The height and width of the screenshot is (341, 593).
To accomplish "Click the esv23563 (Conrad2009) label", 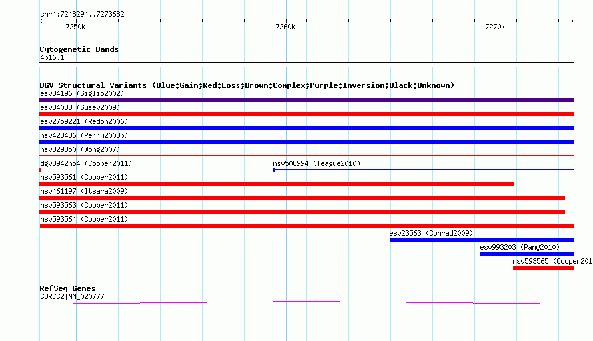I will pos(431,233).
